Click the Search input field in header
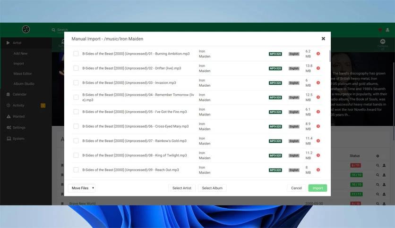This screenshot has width=395, height=228. 62,30
